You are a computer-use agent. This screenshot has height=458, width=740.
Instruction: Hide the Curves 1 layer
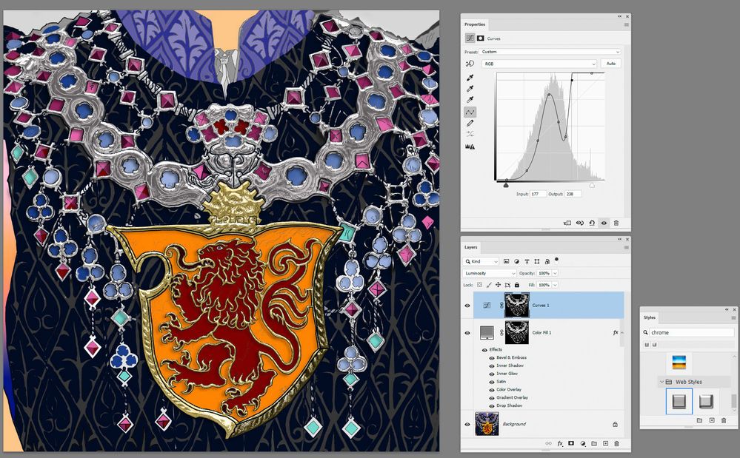coord(467,306)
